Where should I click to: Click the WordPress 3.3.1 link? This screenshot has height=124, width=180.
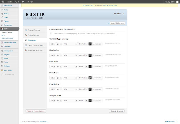[88, 5]
